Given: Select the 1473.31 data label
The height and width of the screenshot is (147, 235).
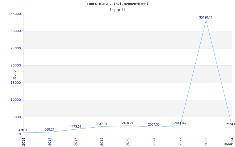Looking at the screenshot, I should (75, 126).
